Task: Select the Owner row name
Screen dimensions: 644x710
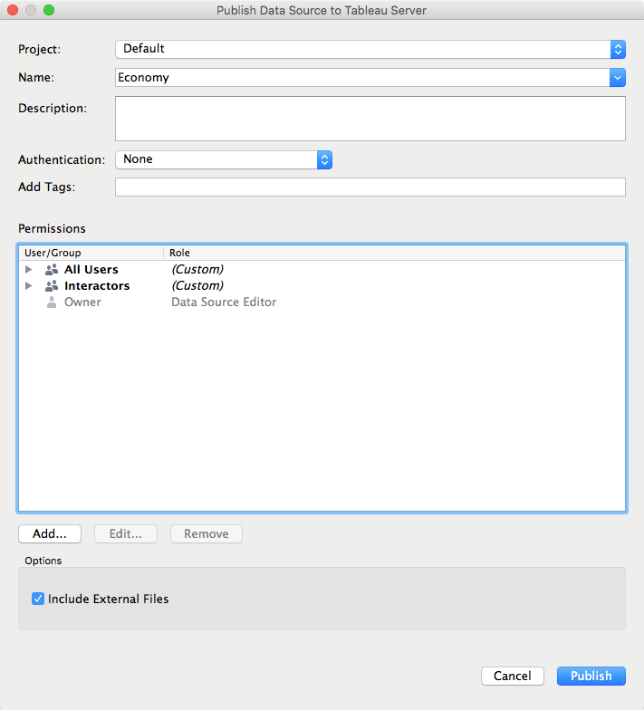Action: click(82, 302)
